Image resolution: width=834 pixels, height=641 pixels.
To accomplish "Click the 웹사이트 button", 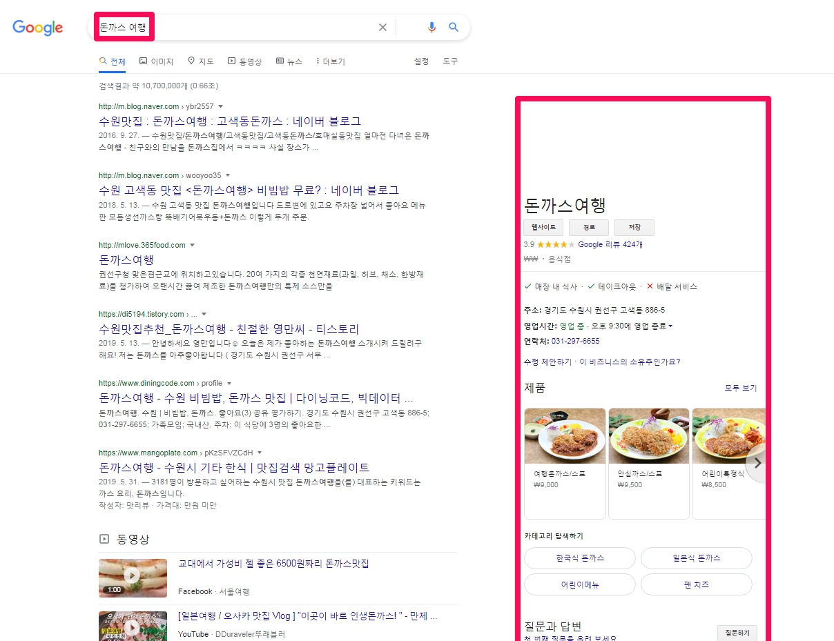I will point(543,228).
